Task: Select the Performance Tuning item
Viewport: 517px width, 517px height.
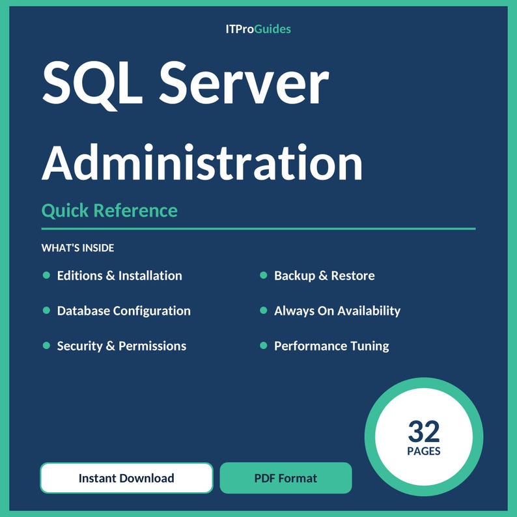Action: pos(324,346)
